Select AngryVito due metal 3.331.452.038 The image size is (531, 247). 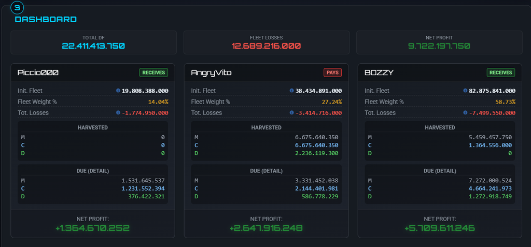coord(316,180)
